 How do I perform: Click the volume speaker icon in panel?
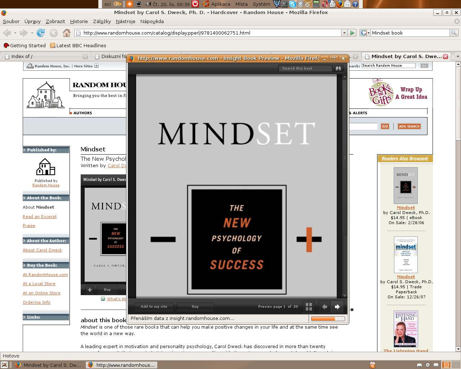[x=148, y=4]
